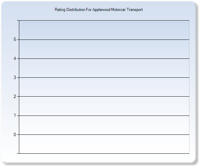Click the plot area above the 5 gridline
Viewport: 199px width, 166px height.
pyautogui.click(x=104, y=30)
